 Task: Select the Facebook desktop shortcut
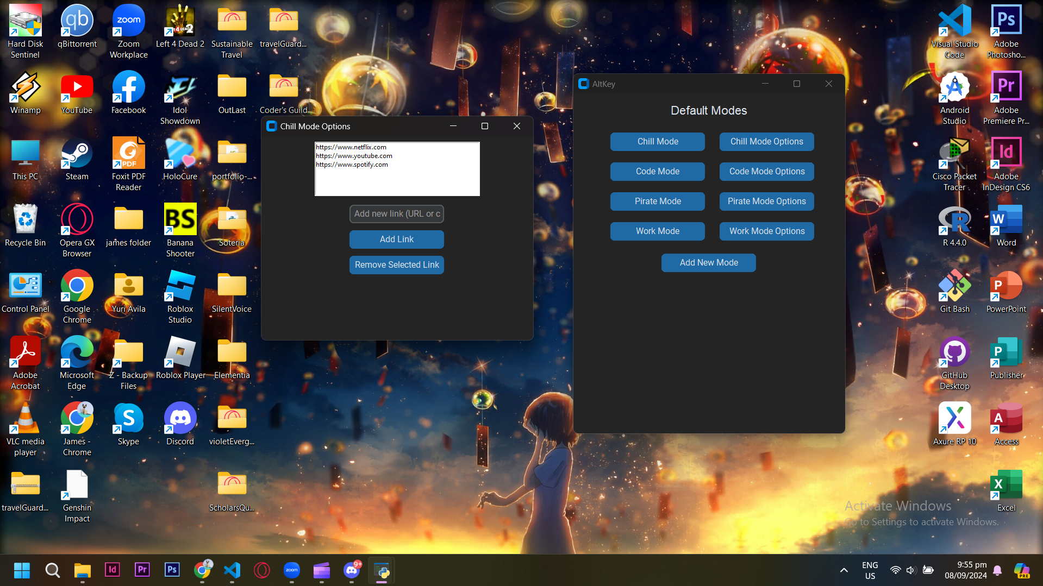pos(129,92)
